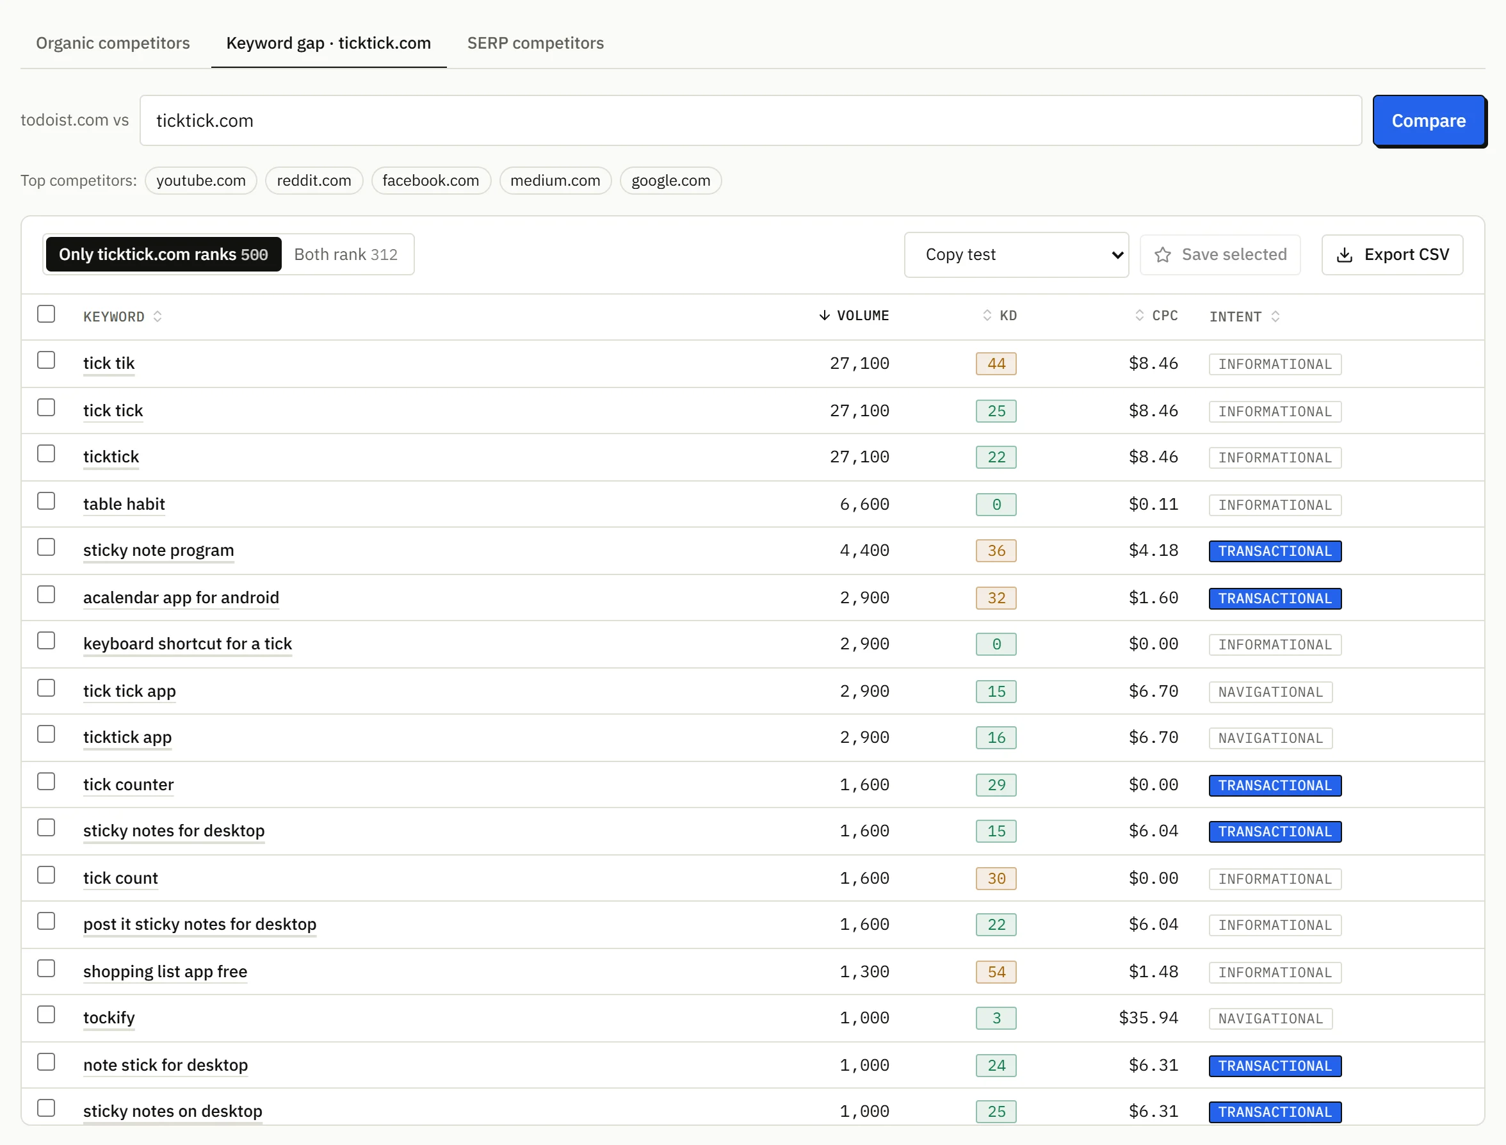Screen dimensions: 1506x1145
Task: Check the 'table habit' row checkbox
Action: pos(46,501)
